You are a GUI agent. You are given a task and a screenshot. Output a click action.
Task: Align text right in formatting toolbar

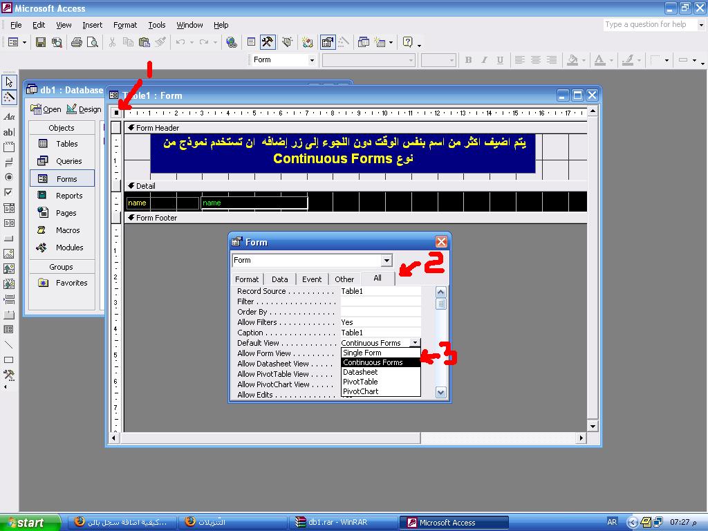coord(551,60)
